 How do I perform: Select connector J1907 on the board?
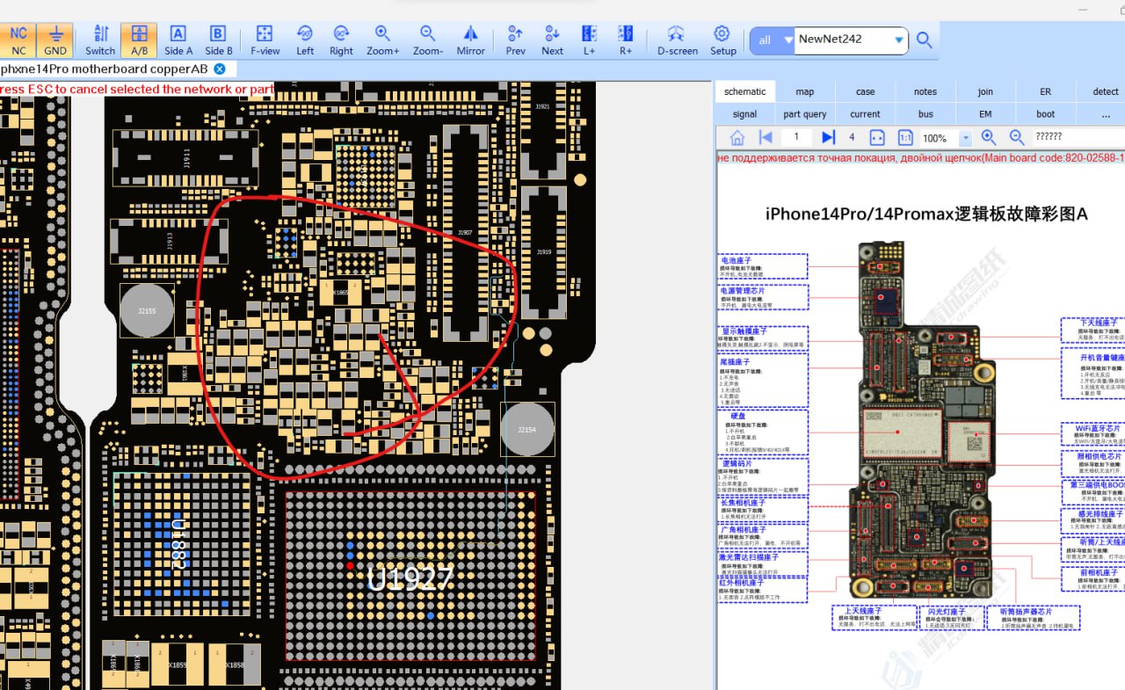(x=465, y=233)
